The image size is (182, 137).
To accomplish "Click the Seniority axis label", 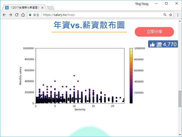I will 80,109.
